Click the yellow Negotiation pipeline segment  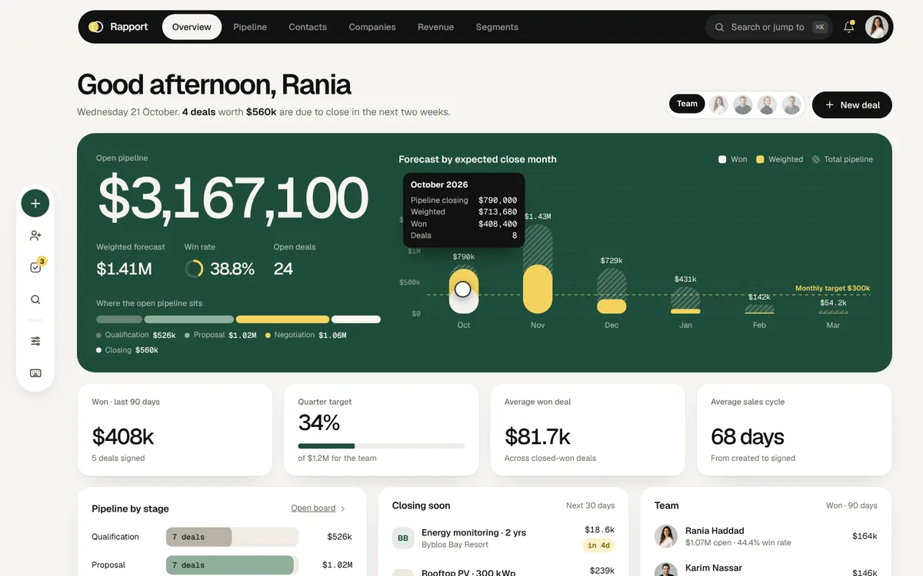(282, 319)
